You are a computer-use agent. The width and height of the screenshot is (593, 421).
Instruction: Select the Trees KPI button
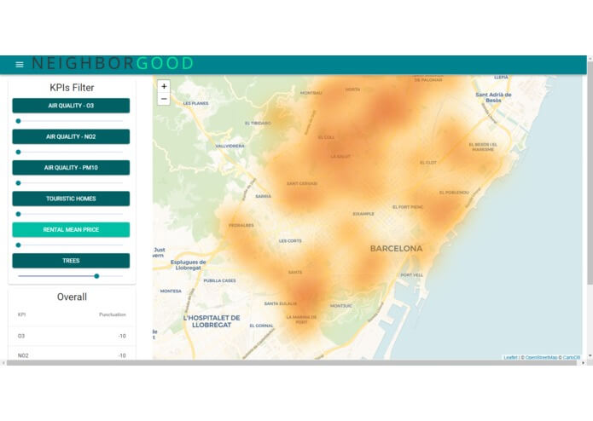tap(71, 261)
